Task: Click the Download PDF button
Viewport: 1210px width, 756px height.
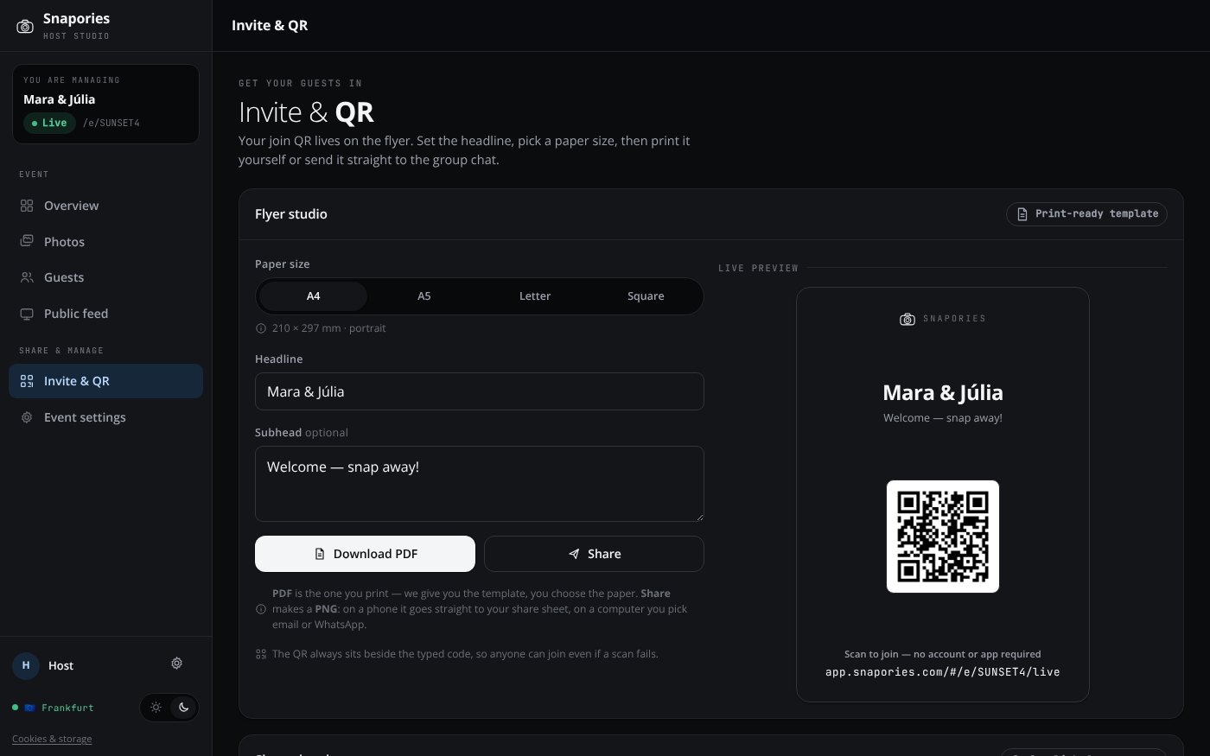Action: (365, 554)
